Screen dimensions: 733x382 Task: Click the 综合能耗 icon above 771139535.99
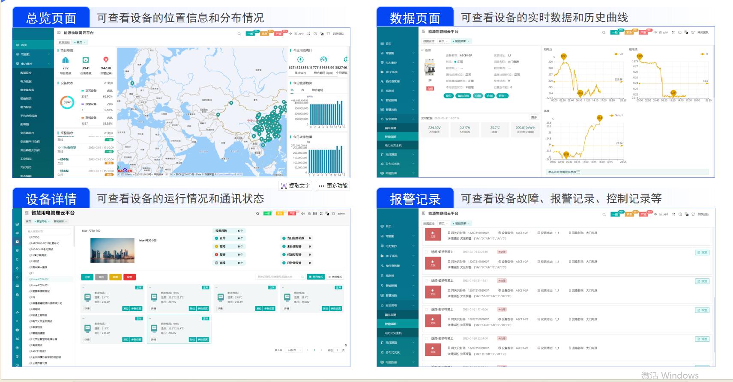point(323,60)
